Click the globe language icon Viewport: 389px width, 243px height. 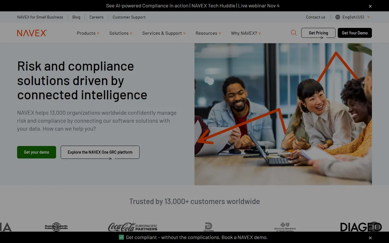click(338, 17)
